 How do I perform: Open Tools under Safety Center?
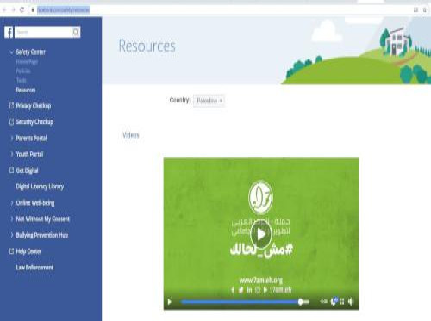pos(22,80)
